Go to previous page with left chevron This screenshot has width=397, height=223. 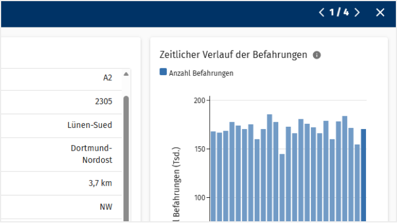(x=321, y=13)
